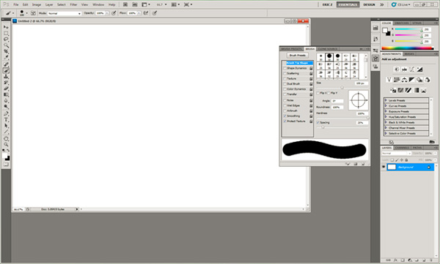Open the Layer menu

tap(49, 4)
